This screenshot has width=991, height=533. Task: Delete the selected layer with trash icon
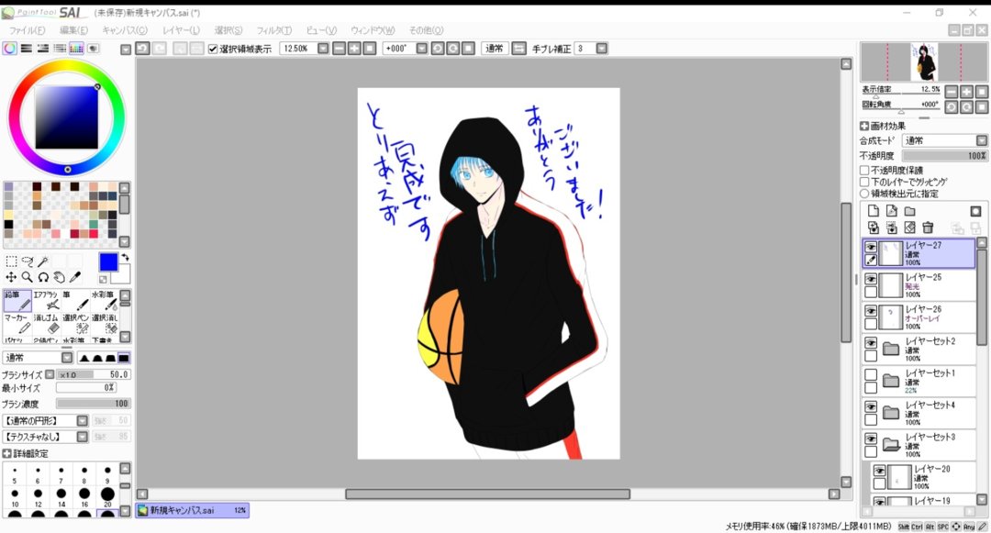(x=928, y=228)
